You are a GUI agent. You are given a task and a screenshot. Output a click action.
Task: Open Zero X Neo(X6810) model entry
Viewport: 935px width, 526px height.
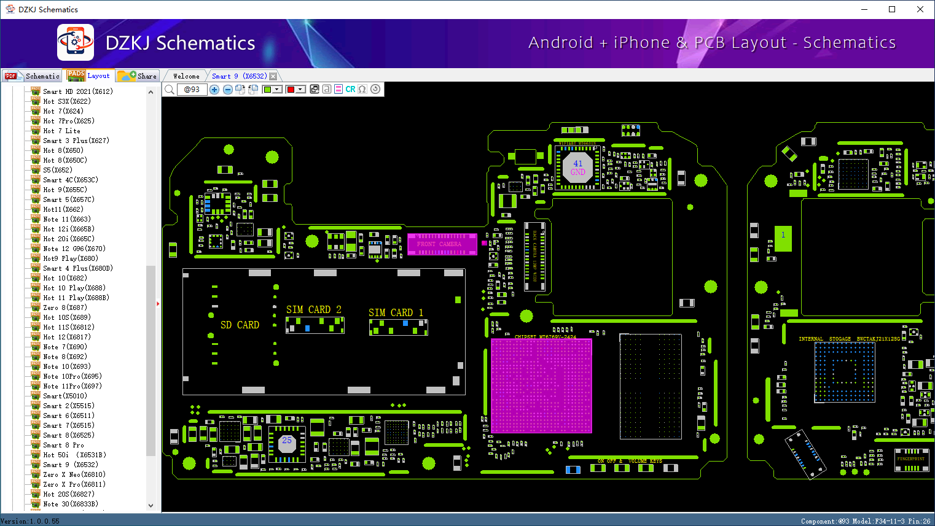(x=74, y=474)
